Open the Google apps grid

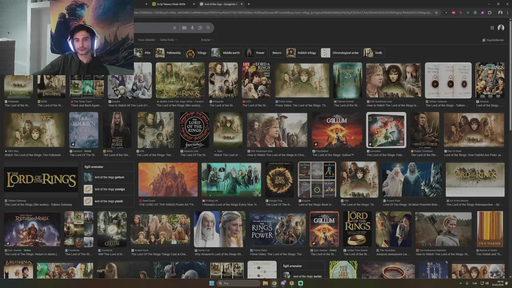(x=492, y=28)
